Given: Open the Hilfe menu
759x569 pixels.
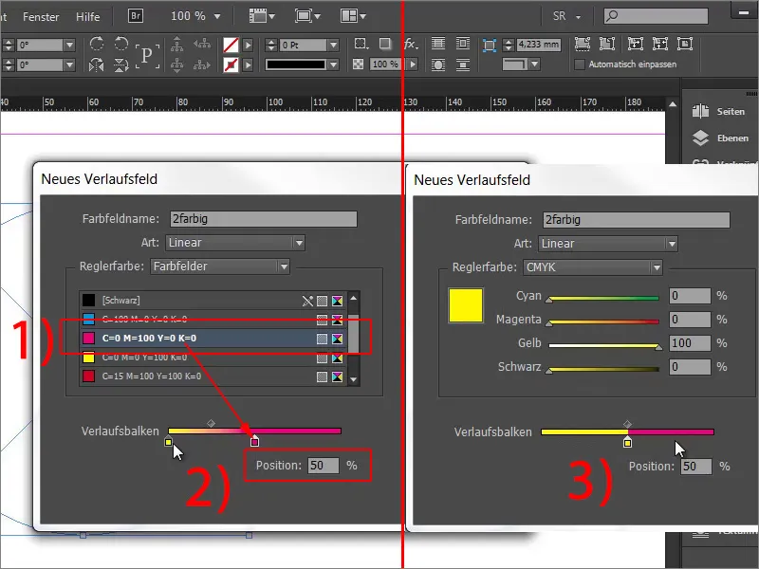Looking at the screenshot, I should tap(87, 16).
